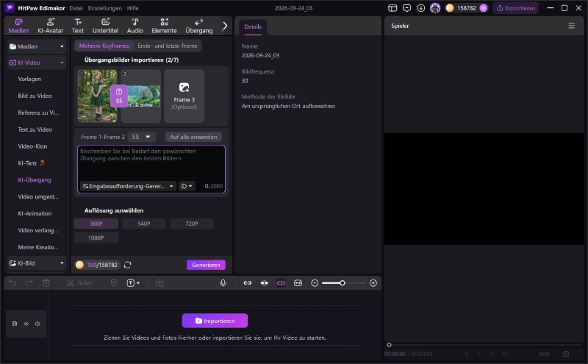Add optional Frame 3 image
This screenshot has width=588, height=364.
tap(184, 96)
